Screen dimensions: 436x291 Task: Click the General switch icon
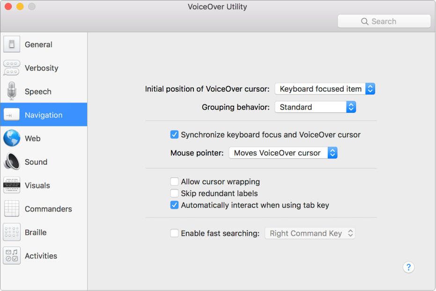12,44
